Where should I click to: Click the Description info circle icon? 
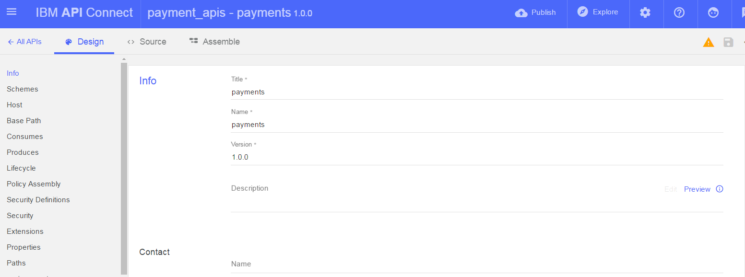[x=720, y=189]
